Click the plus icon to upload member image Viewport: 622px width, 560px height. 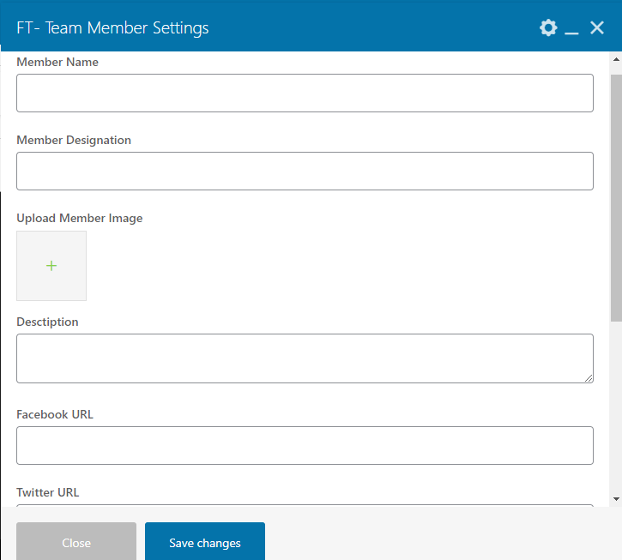tap(51, 266)
